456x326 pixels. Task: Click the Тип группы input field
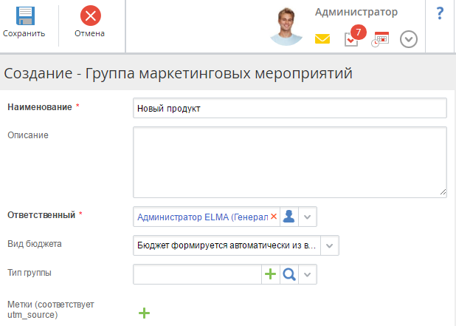point(198,274)
